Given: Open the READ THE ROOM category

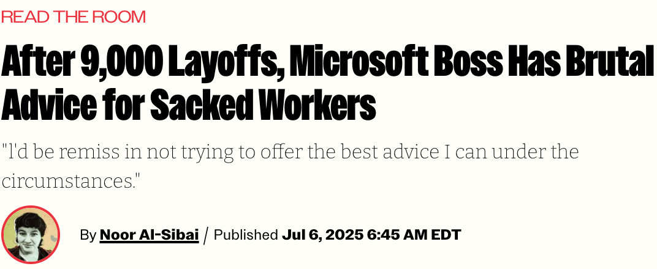Looking at the screenshot, I should (74, 17).
